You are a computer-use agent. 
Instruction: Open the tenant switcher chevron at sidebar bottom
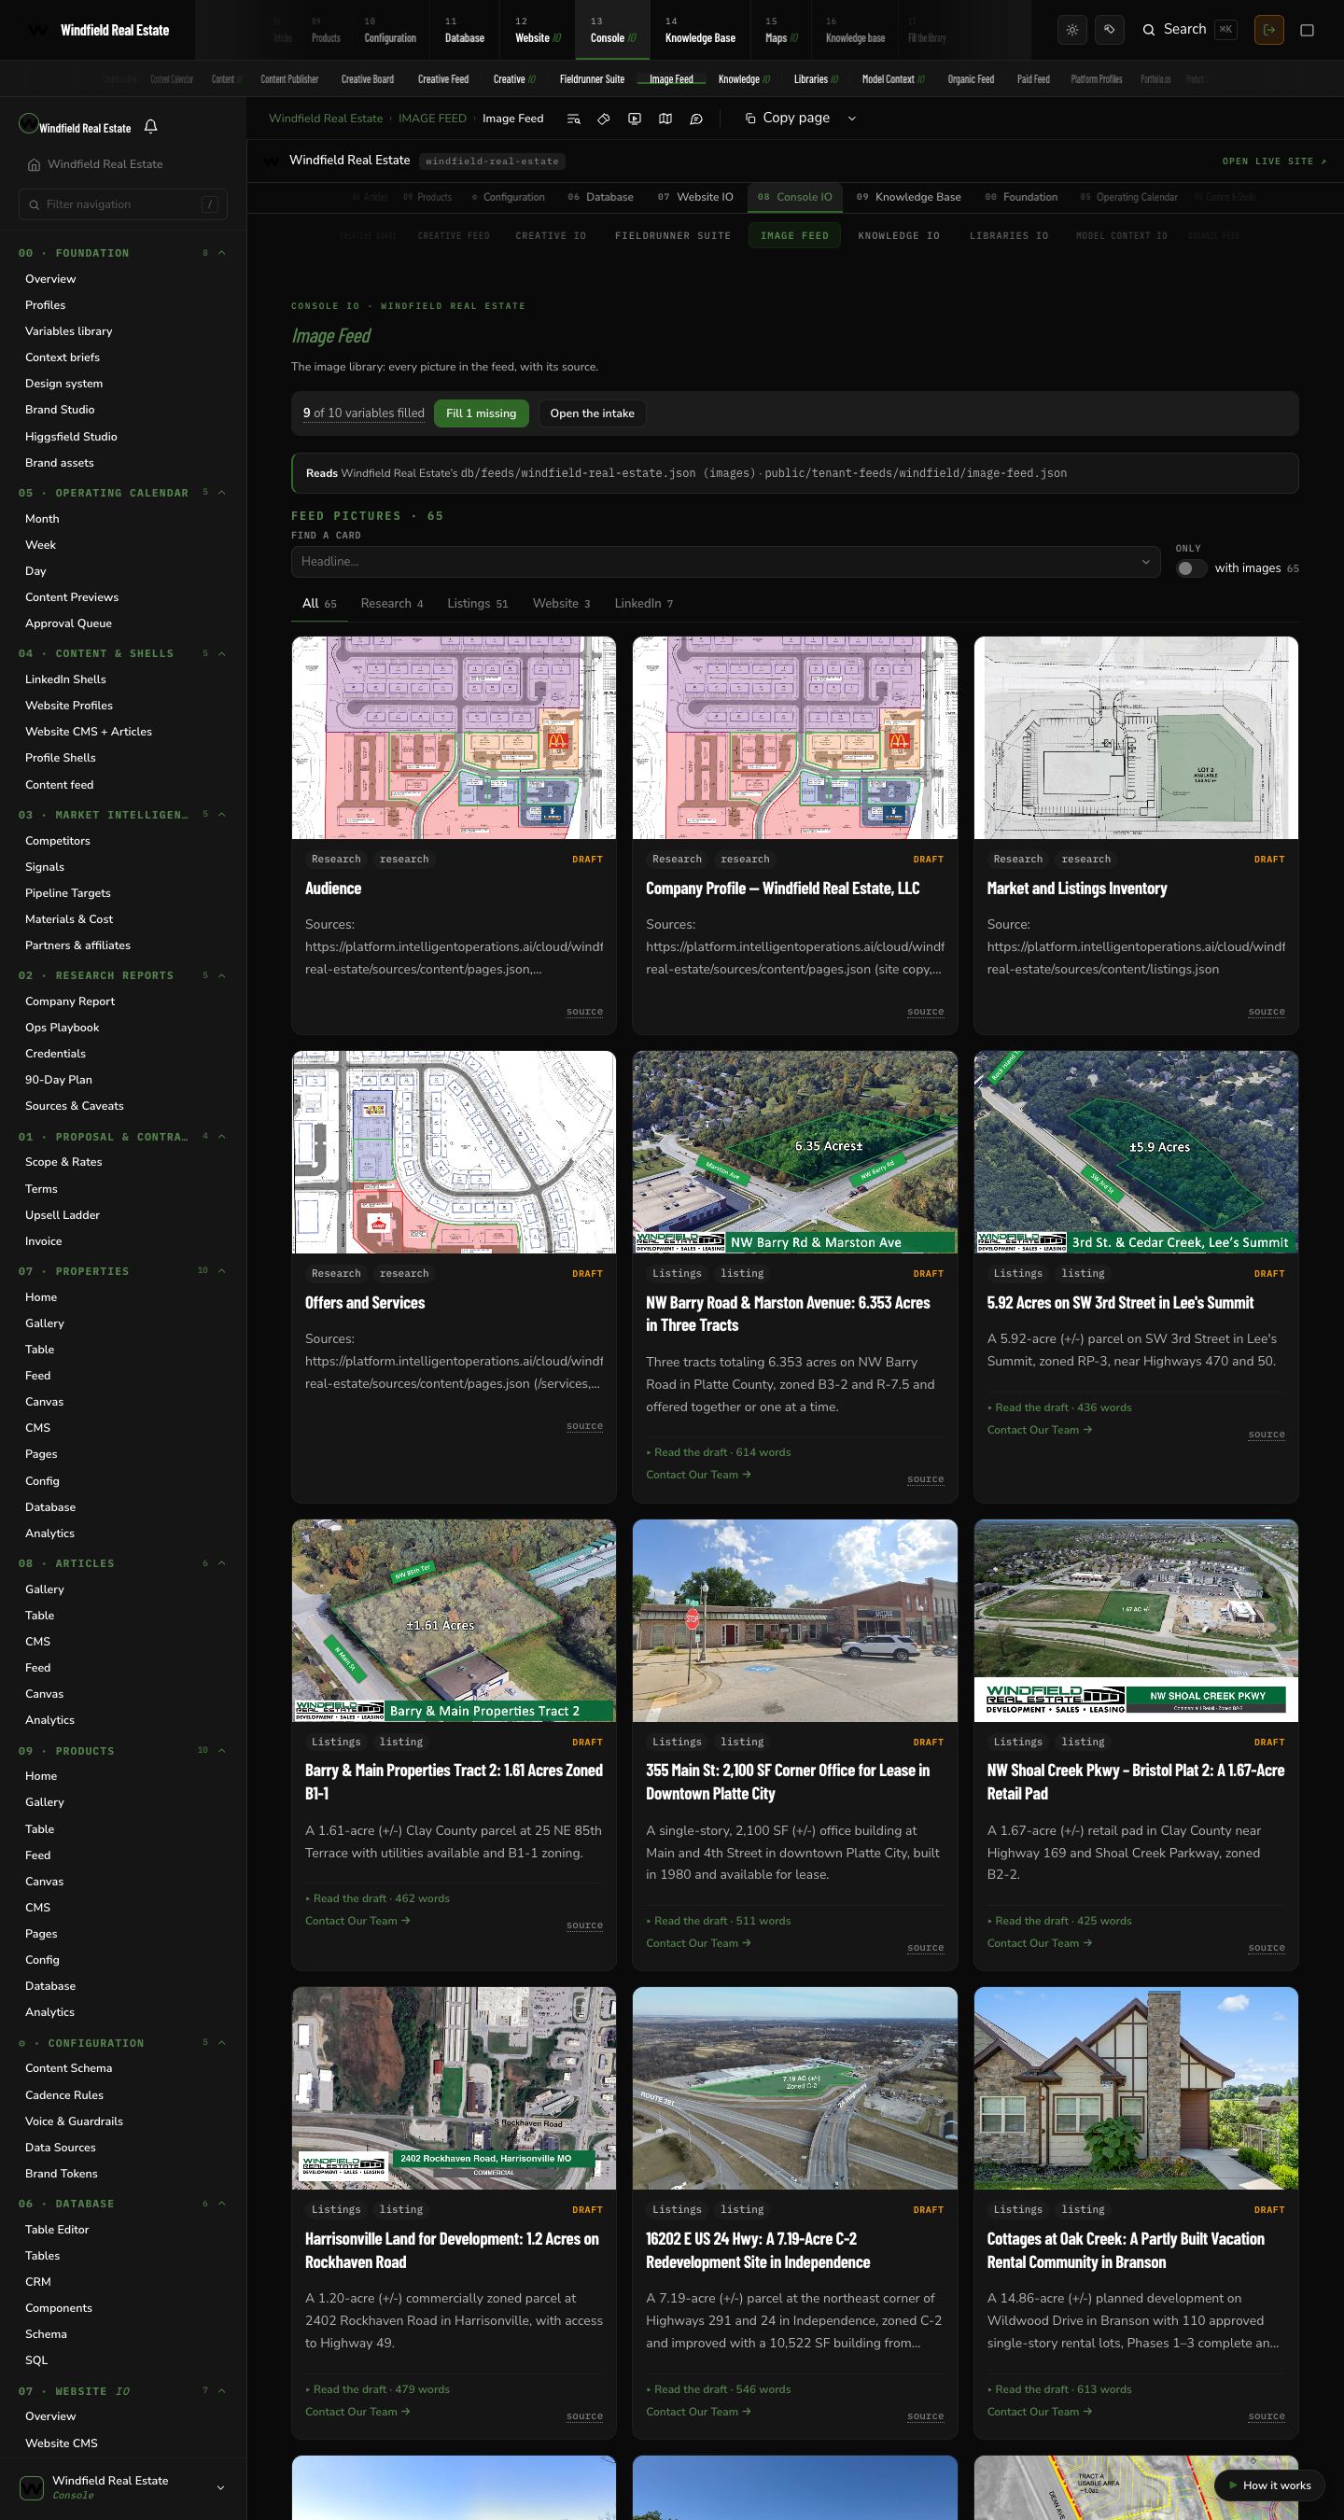click(x=220, y=2487)
